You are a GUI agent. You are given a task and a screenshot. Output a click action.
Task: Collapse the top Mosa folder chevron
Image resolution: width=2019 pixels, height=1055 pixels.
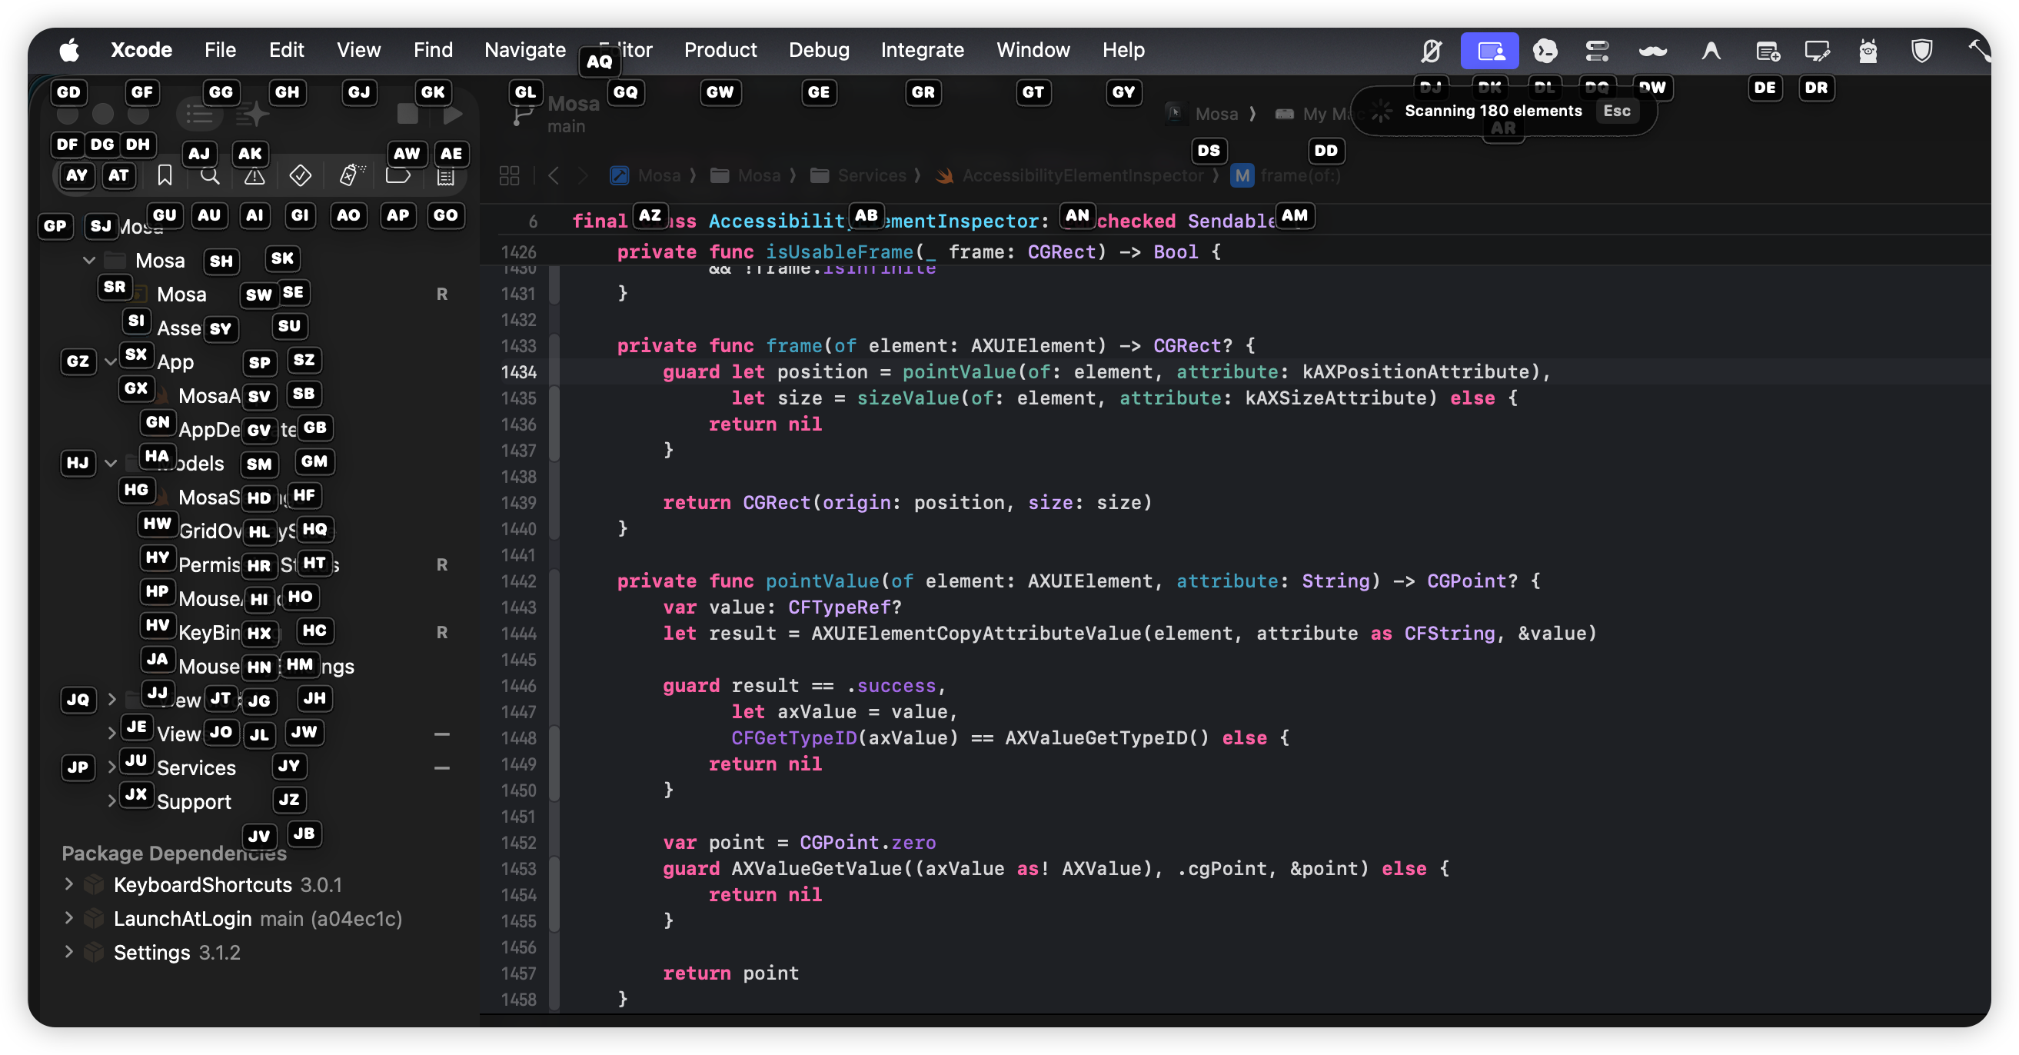(x=89, y=260)
